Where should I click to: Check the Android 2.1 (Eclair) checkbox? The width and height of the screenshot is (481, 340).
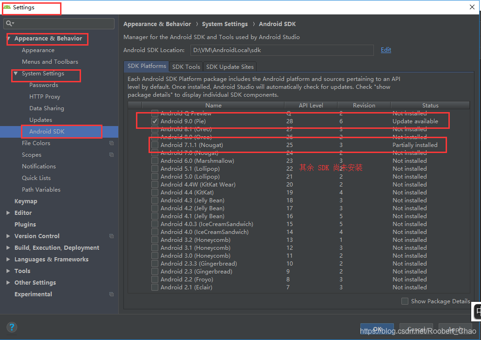[155, 287]
